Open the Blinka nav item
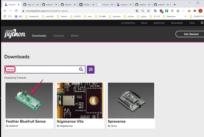The width and height of the screenshot is (204, 137). tap(75, 35)
